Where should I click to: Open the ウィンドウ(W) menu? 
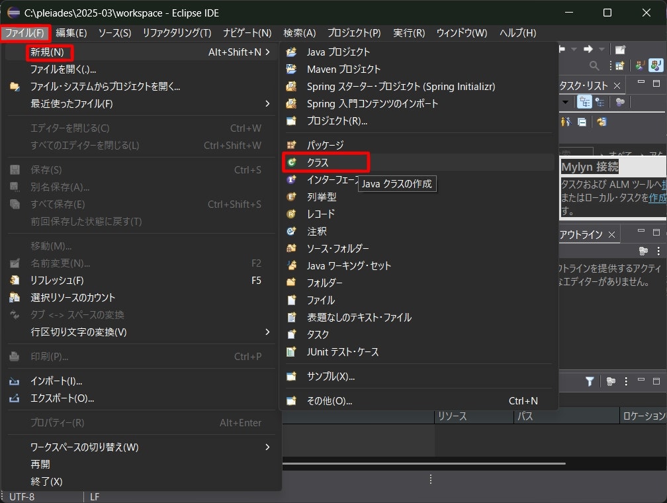(462, 33)
